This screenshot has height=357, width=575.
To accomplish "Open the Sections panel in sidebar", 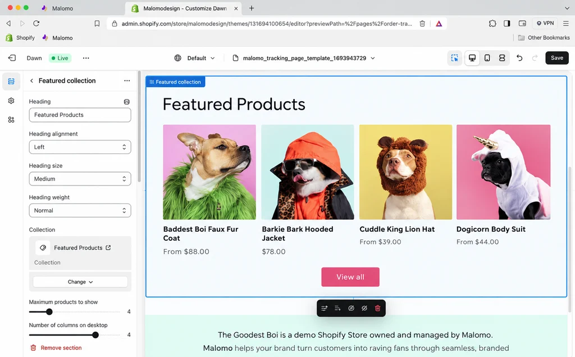I will (11, 81).
